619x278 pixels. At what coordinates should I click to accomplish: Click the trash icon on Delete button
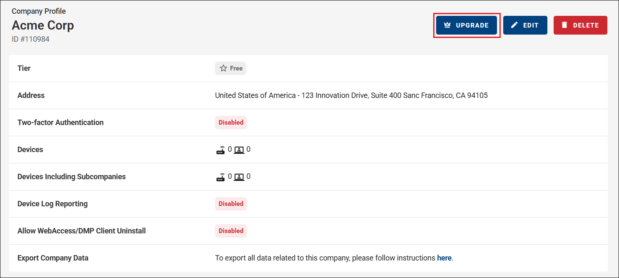[x=564, y=25]
